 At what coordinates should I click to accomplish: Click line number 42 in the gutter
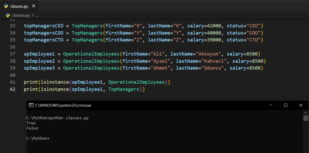[x=12, y=89]
